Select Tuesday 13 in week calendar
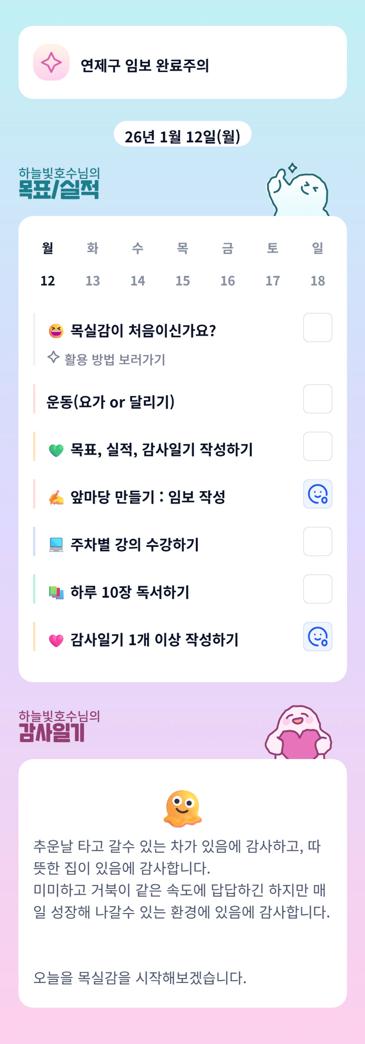365x1044 pixels. 93,280
